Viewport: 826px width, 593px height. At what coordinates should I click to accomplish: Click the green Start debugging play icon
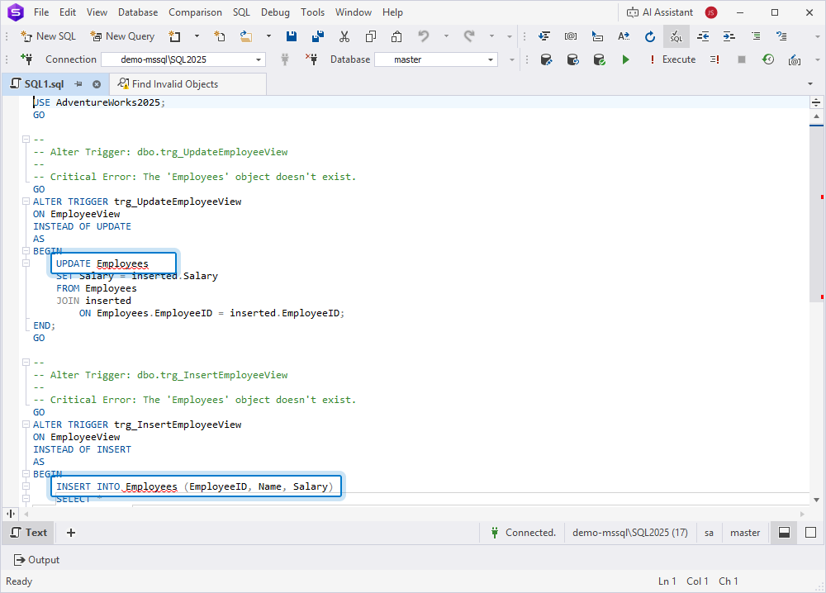click(x=625, y=59)
